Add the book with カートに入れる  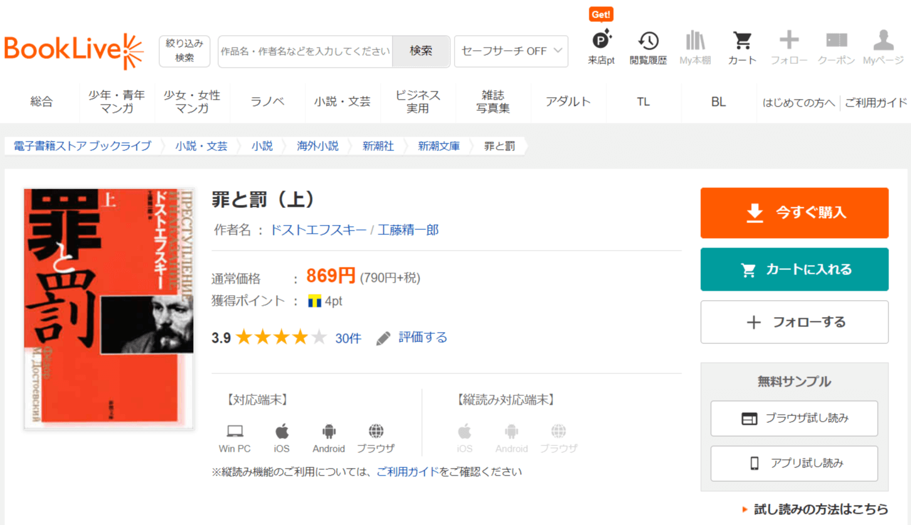(794, 269)
